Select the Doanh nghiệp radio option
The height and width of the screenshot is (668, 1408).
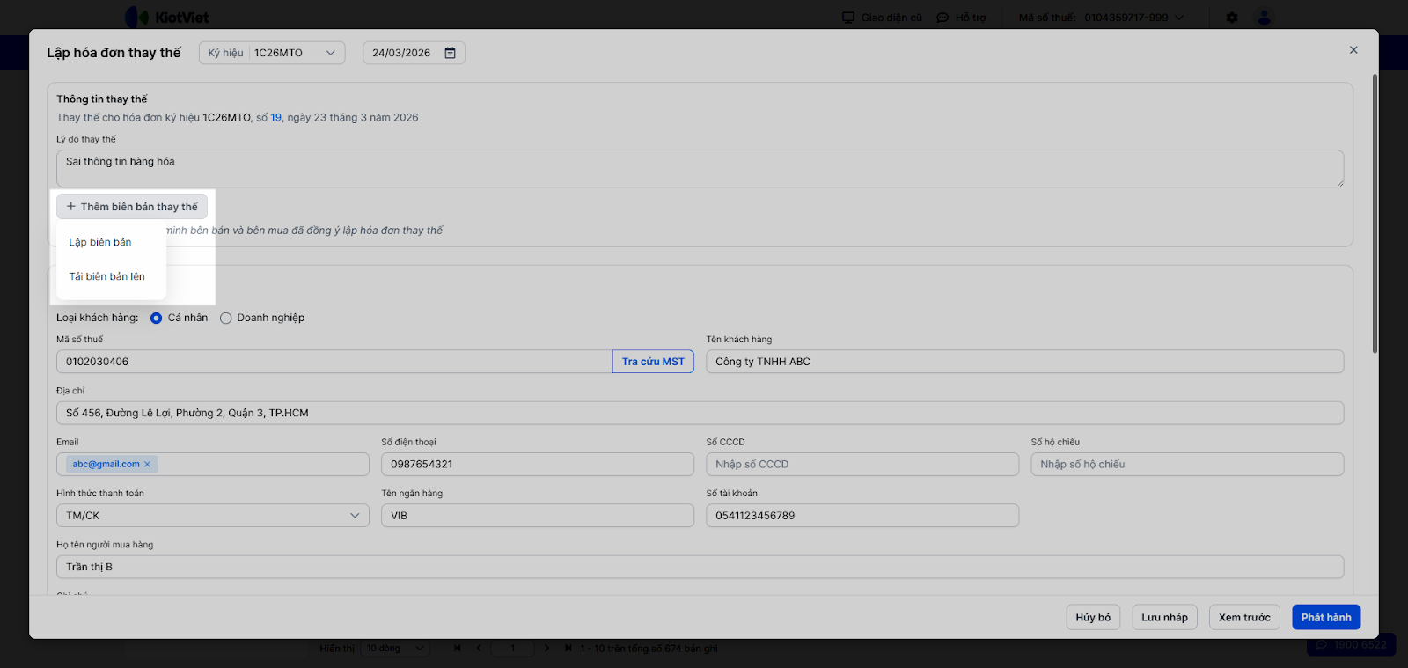226,319
